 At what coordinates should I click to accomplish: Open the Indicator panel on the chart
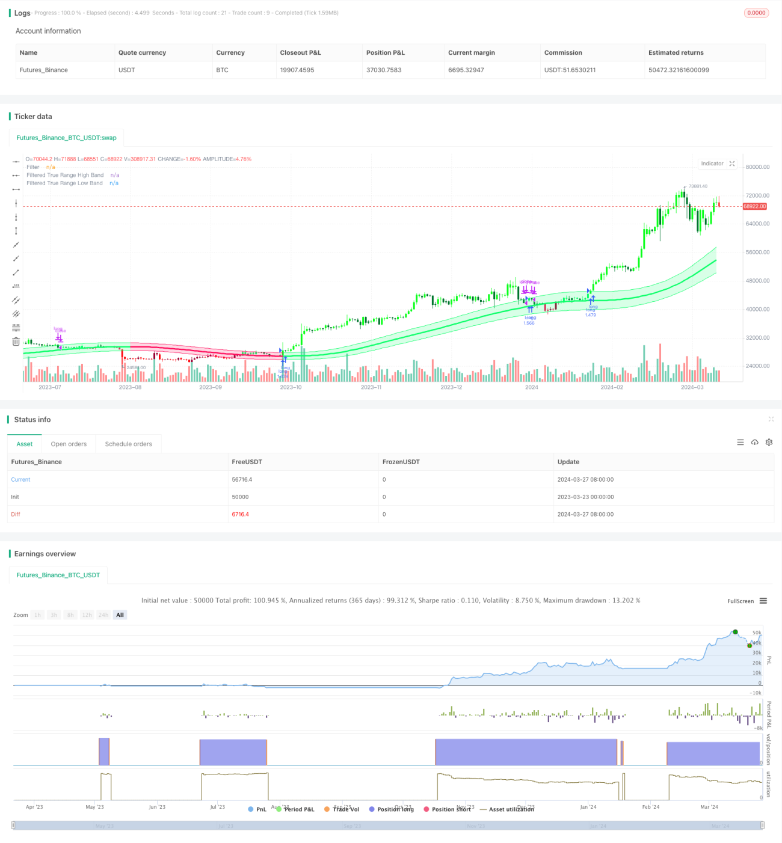712,164
